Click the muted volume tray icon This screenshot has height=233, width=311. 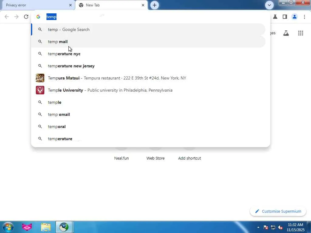tap(280, 227)
